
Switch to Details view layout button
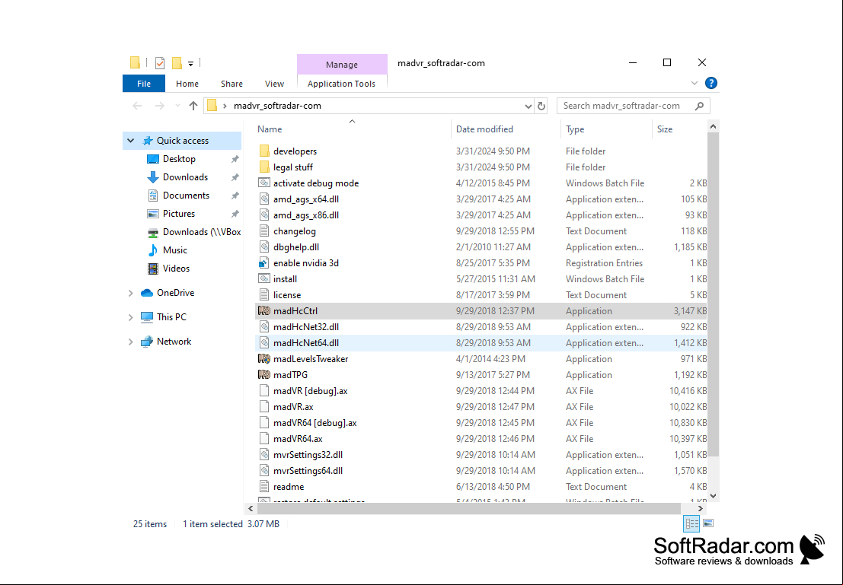(x=691, y=523)
